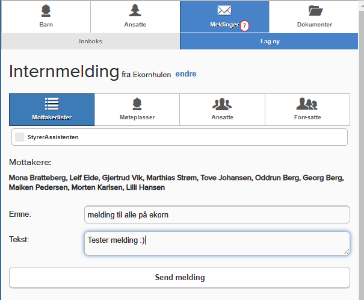This screenshot has height=300, width=364.
Task: Select the Mottakerlister list icon
Action: point(52,104)
